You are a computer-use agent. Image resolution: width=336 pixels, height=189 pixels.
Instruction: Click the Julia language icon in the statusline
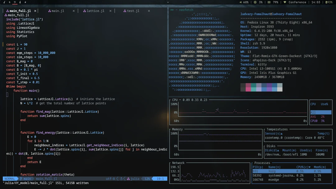pyautogui.click(x=128, y=178)
